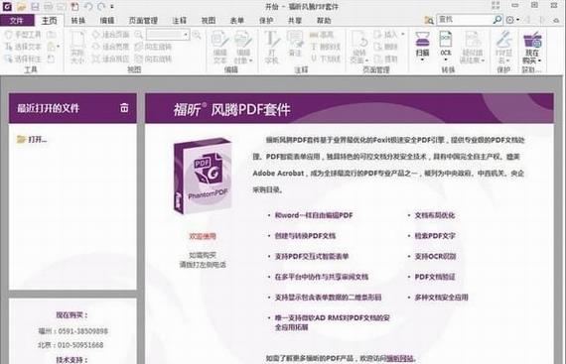Follow the Foxit website link (福昕网站)
566x364 pixels.
click(400, 358)
